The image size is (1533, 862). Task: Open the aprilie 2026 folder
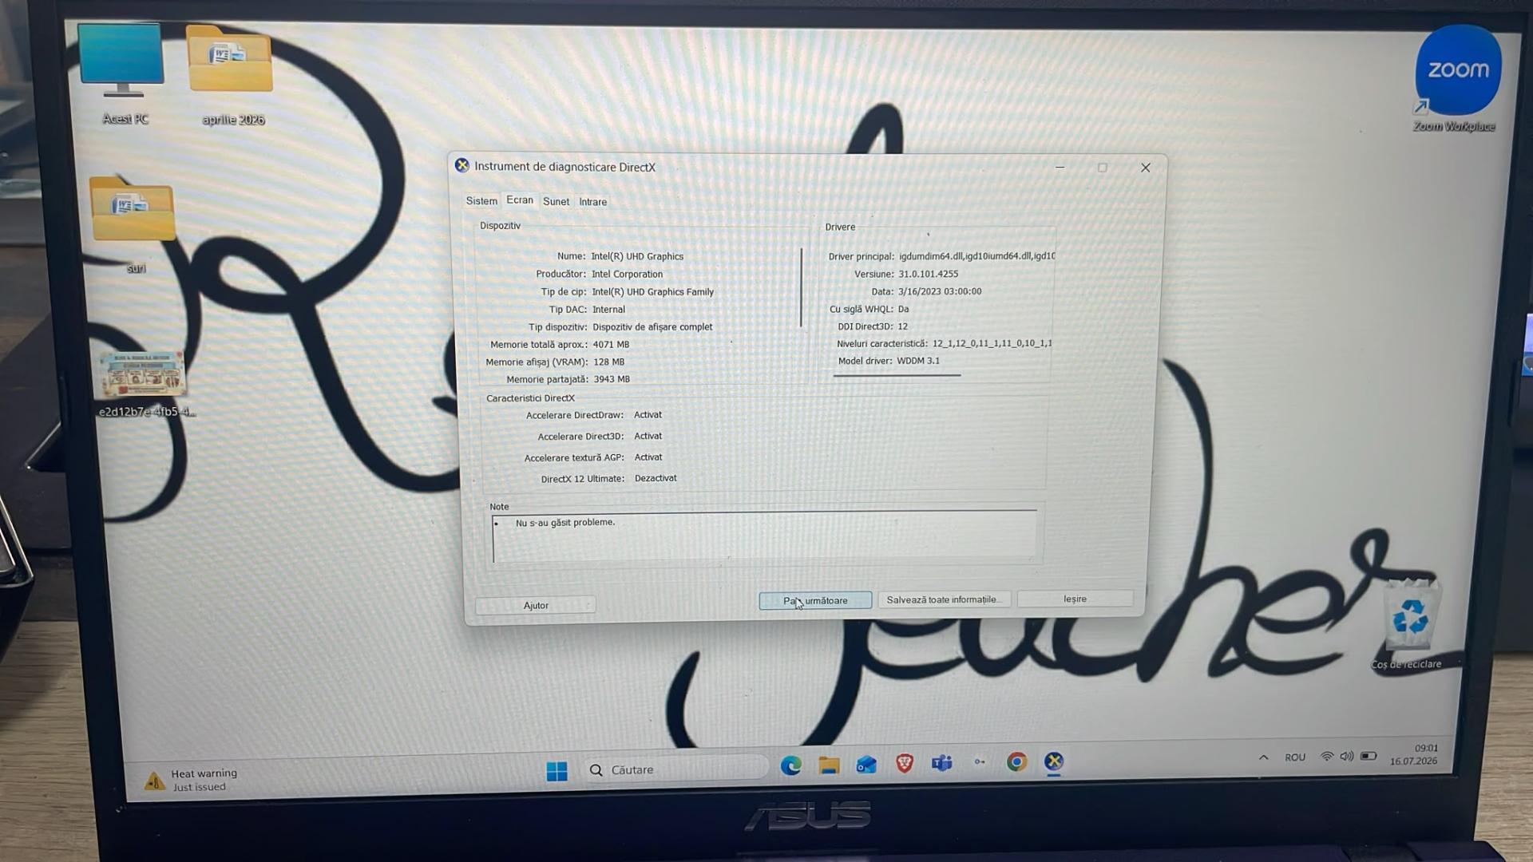232,74
